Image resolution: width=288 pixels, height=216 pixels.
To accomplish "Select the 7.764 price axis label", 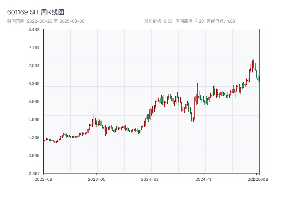I will pyautogui.click(x=34, y=48).
